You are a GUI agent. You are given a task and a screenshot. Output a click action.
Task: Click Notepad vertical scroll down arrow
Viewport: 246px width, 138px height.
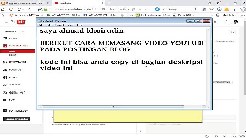[x=208, y=104]
